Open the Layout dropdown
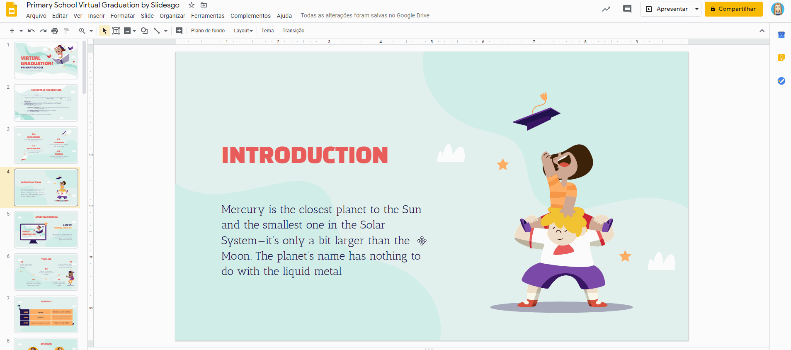The height and width of the screenshot is (350, 791). click(243, 31)
